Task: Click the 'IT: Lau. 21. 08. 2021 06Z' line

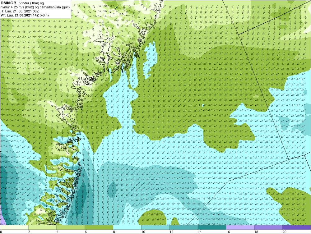Action: [20, 11]
